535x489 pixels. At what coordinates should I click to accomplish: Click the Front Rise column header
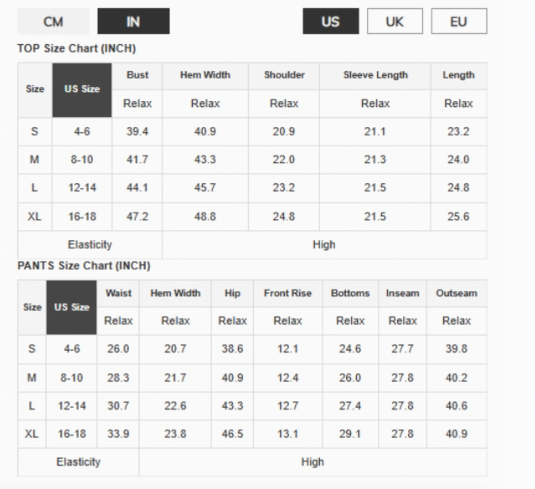point(288,293)
